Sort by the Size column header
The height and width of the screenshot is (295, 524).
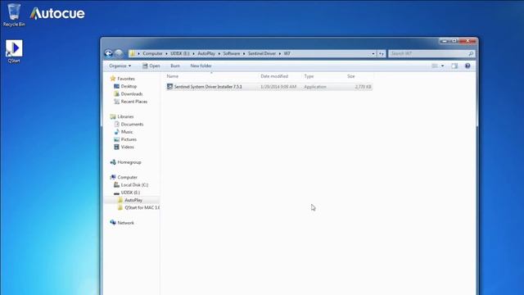click(351, 76)
